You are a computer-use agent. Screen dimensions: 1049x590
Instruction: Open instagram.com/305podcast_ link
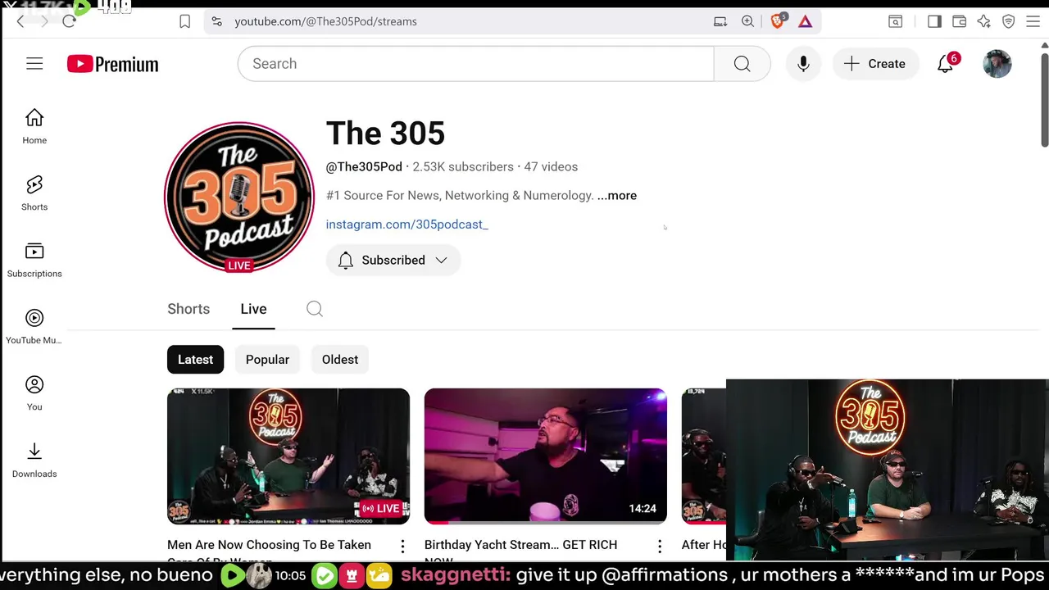[x=407, y=225]
